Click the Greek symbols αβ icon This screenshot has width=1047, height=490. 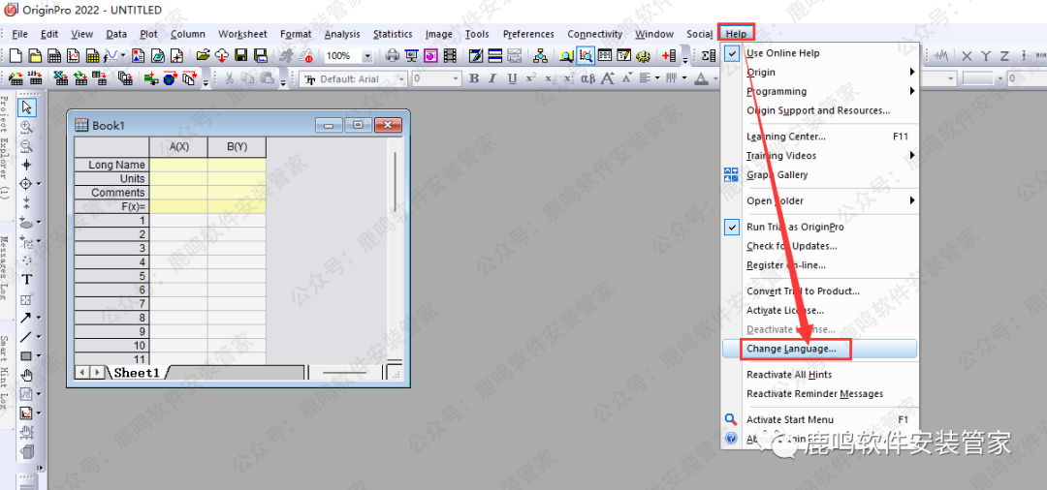coord(587,78)
